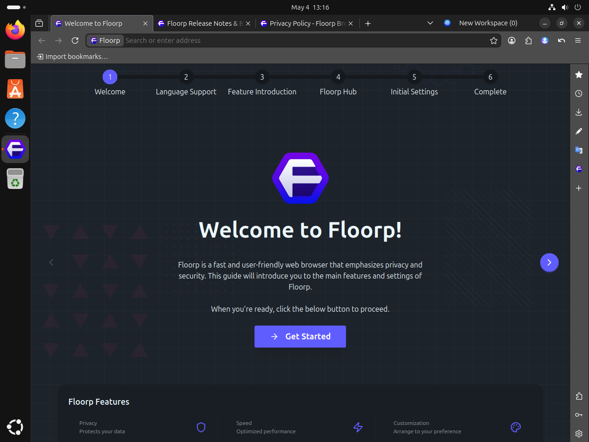Close the Floorp Release Notes tab
This screenshot has width=589, height=442.
point(248,23)
